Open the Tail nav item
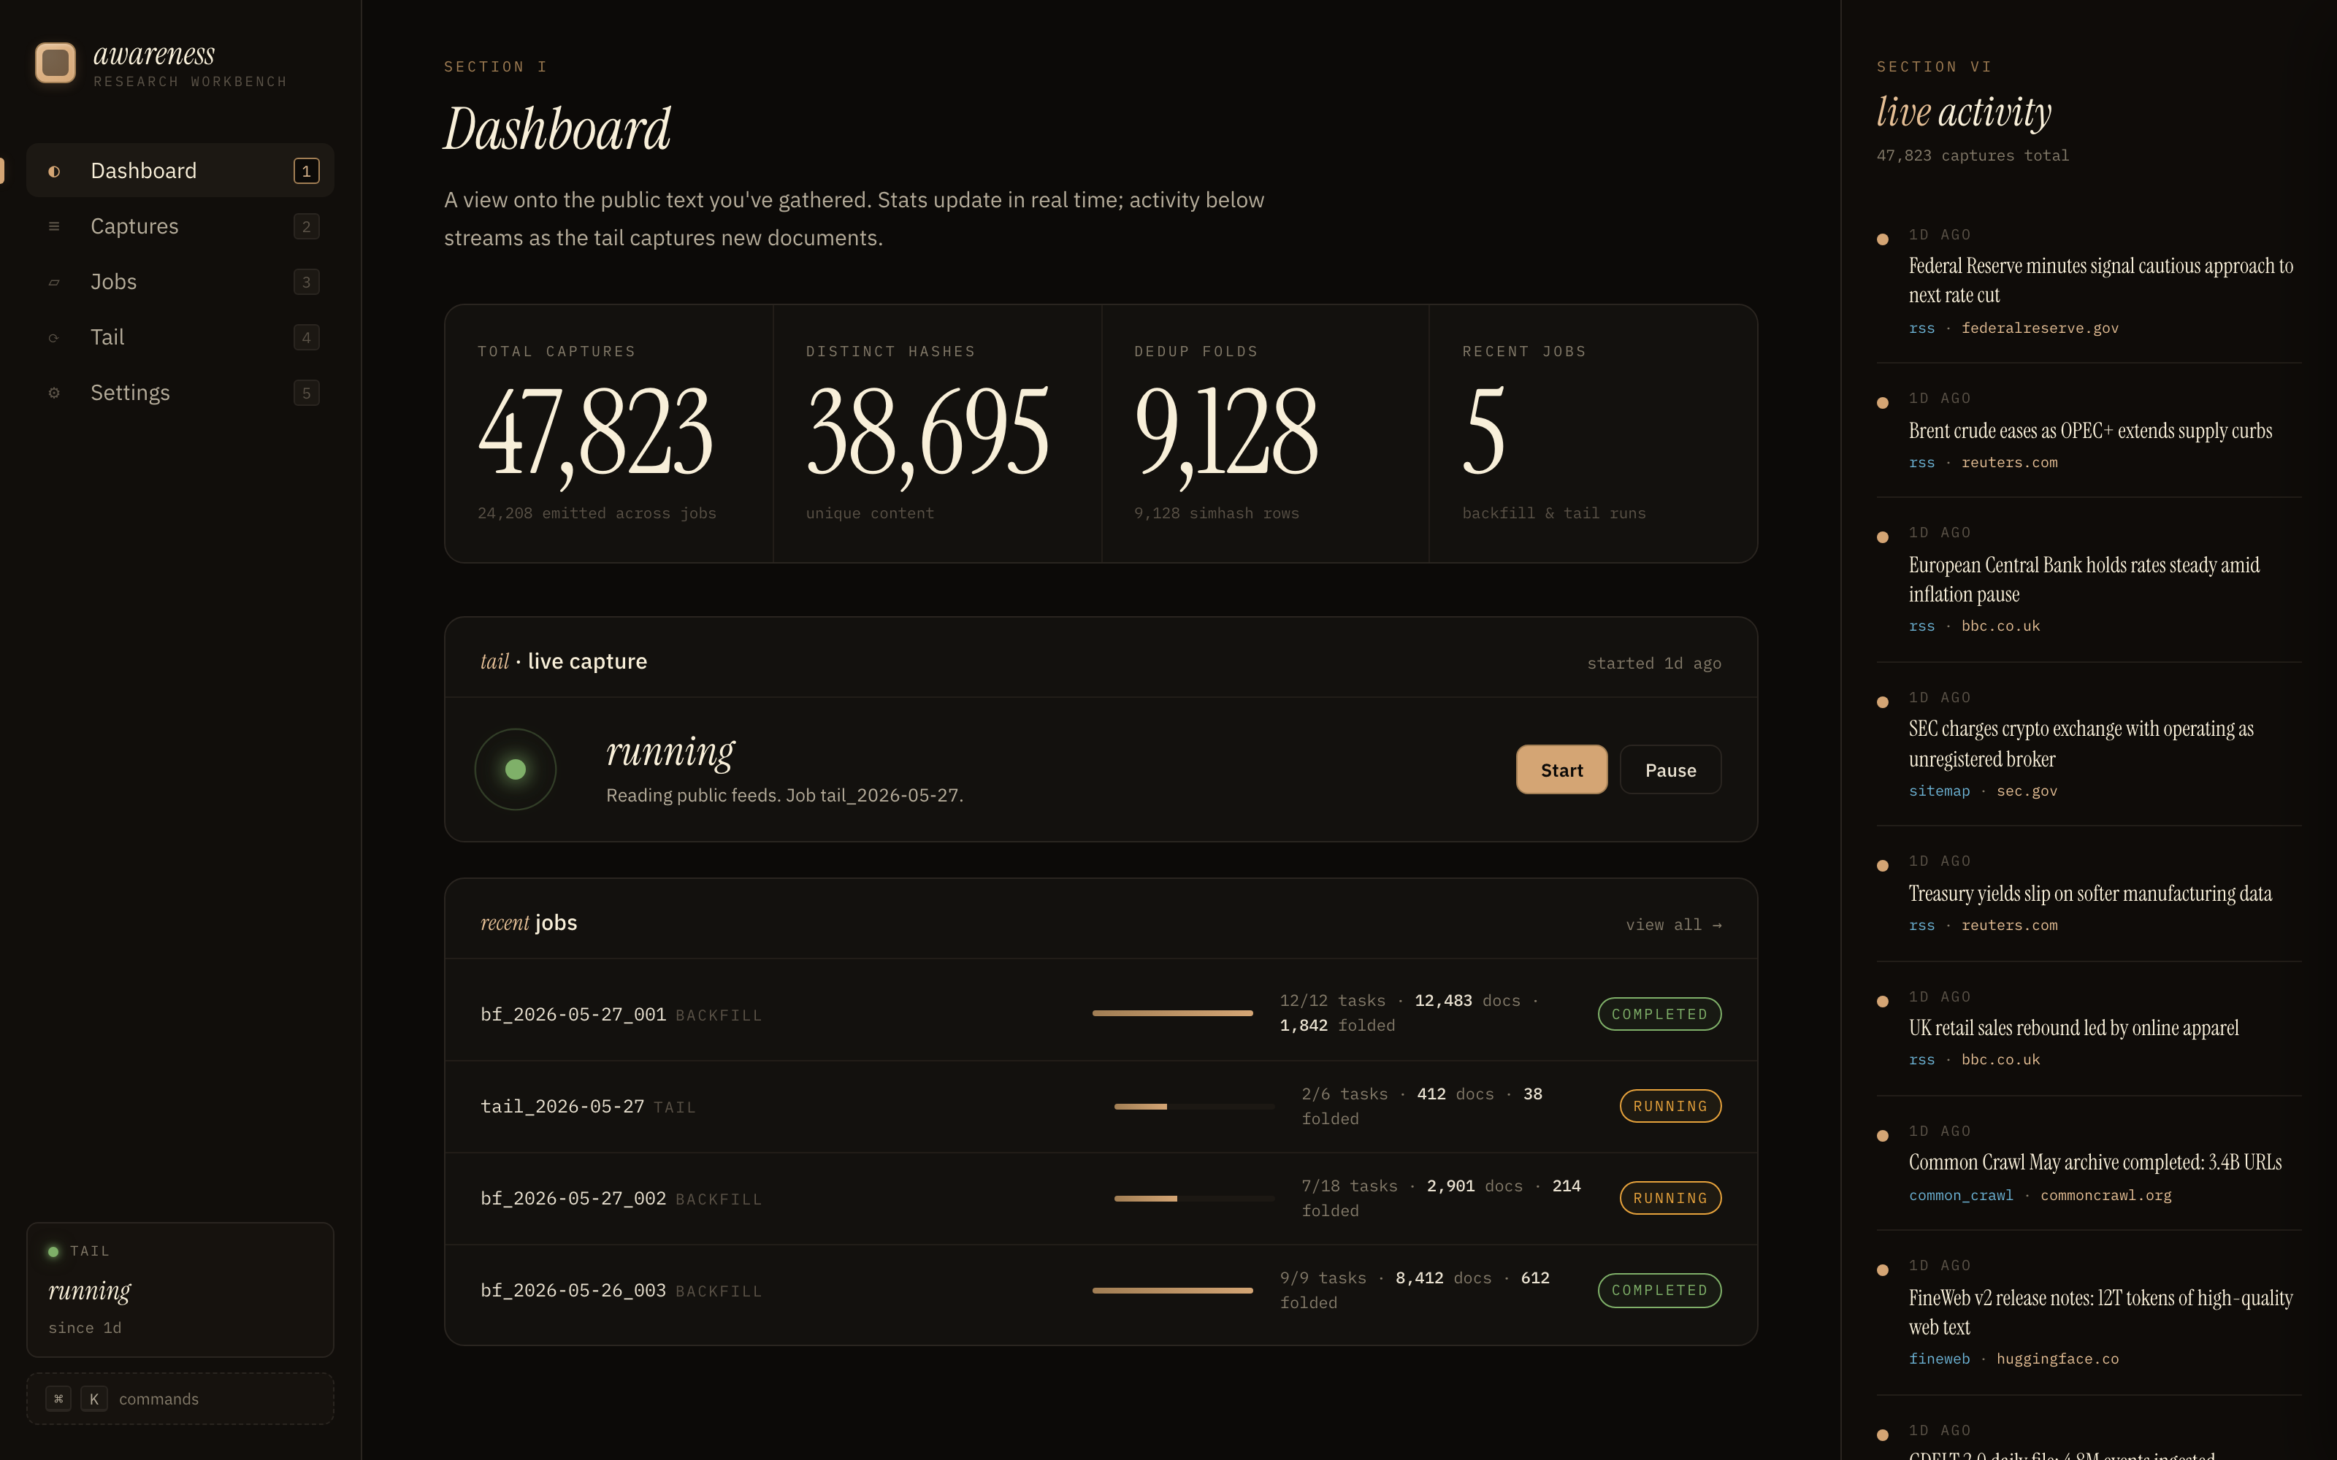Image resolution: width=2337 pixels, height=1460 pixels. pyautogui.click(x=180, y=337)
